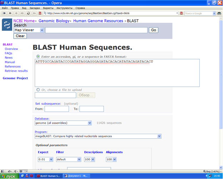Follow the Genomic Biology link
The image size is (223, 179).
[x=54, y=21]
